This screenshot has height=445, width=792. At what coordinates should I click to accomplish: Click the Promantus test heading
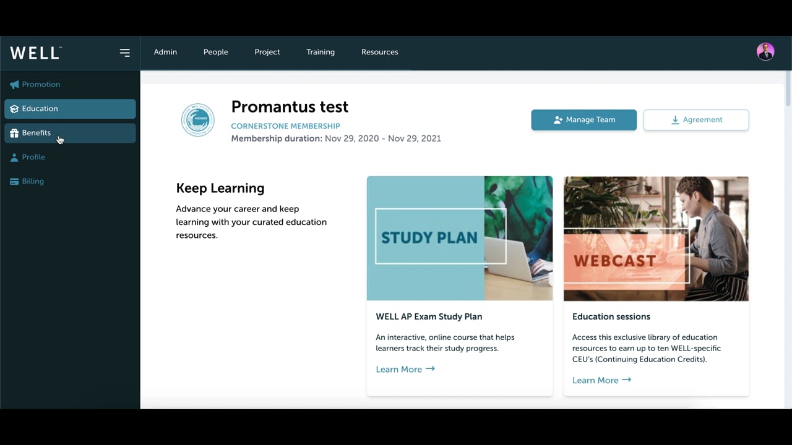pyautogui.click(x=290, y=106)
